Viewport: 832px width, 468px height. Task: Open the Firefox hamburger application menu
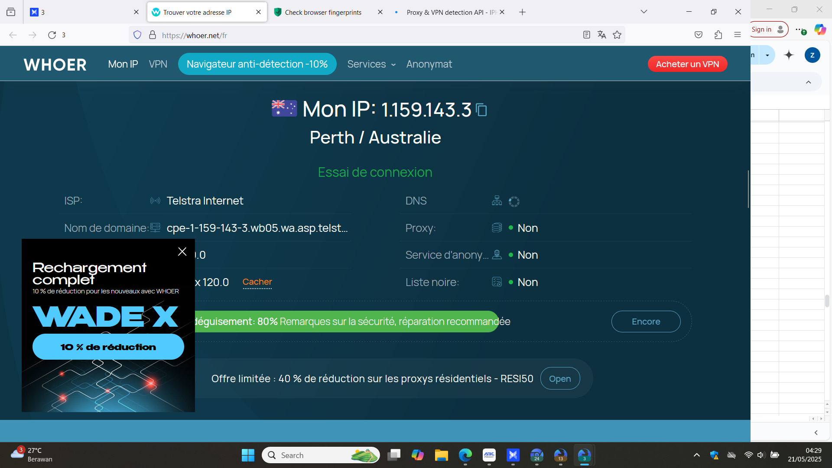738,35
